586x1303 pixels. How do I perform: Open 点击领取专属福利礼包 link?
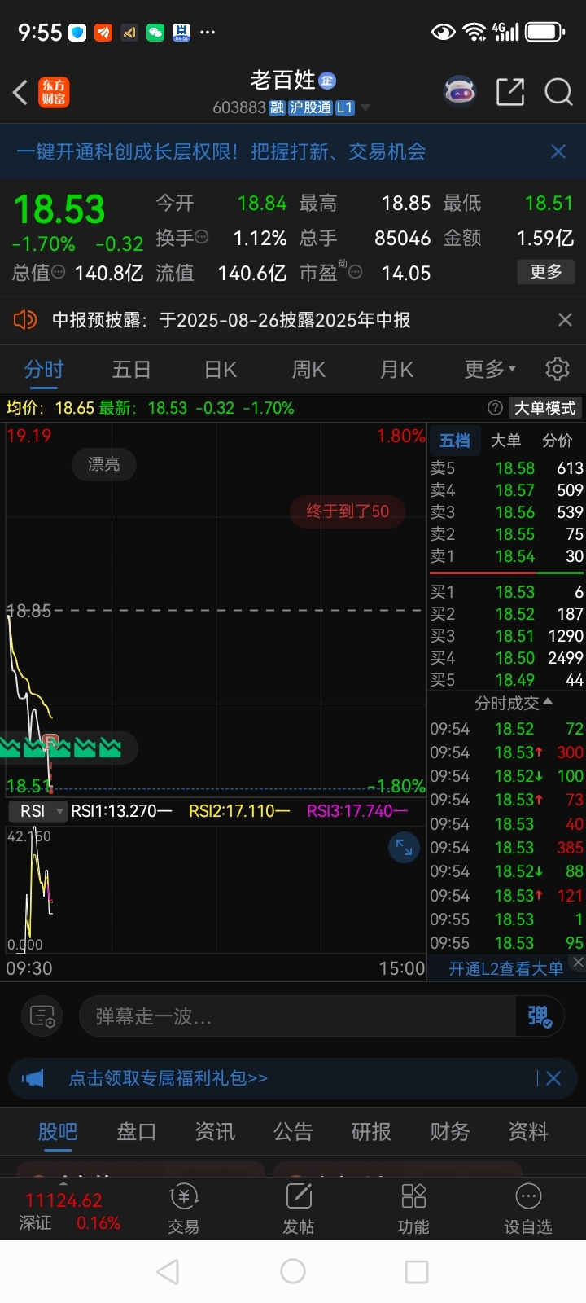coord(168,1078)
